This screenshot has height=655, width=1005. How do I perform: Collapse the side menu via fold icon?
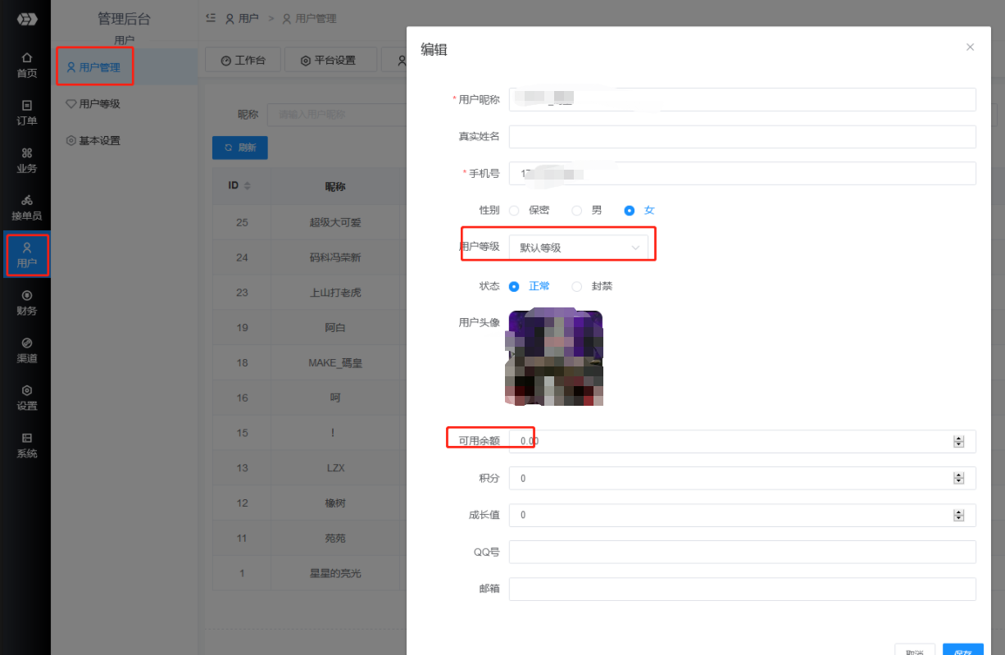tap(211, 18)
